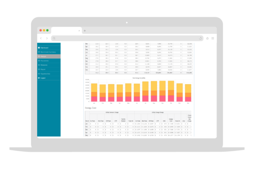The height and width of the screenshot is (169, 254).
Task: Open the browser hamburger menu
Action: pos(213,38)
